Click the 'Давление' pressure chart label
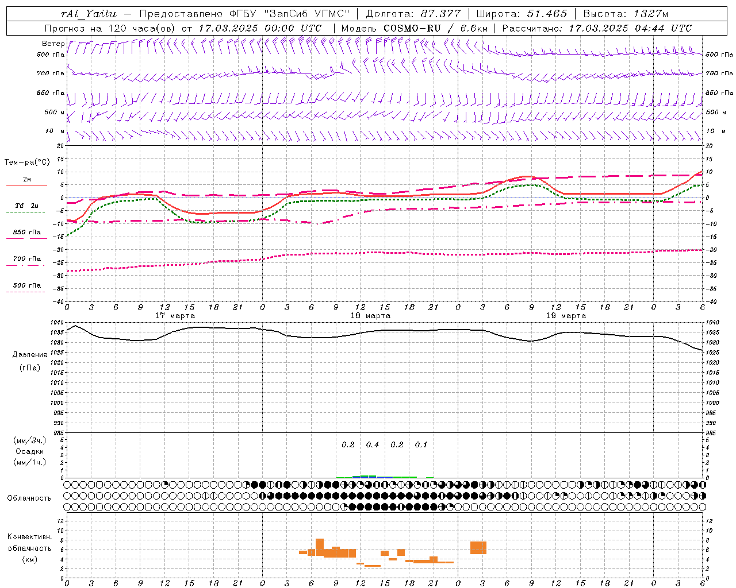The height and width of the screenshot is (588, 736). pyautogui.click(x=30, y=355)
